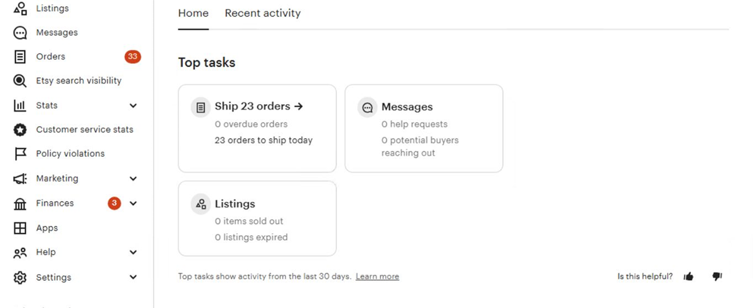This screenshot has height=308, width=753.
Task: Select the Home tab
Action: pyautogui.click(x=193, y=13)
